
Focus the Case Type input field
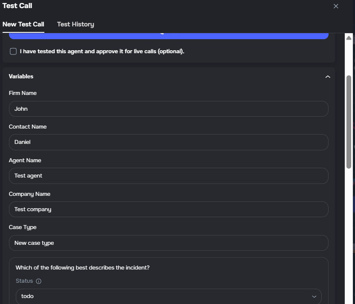pyautogui.click(x=168, y=243)
